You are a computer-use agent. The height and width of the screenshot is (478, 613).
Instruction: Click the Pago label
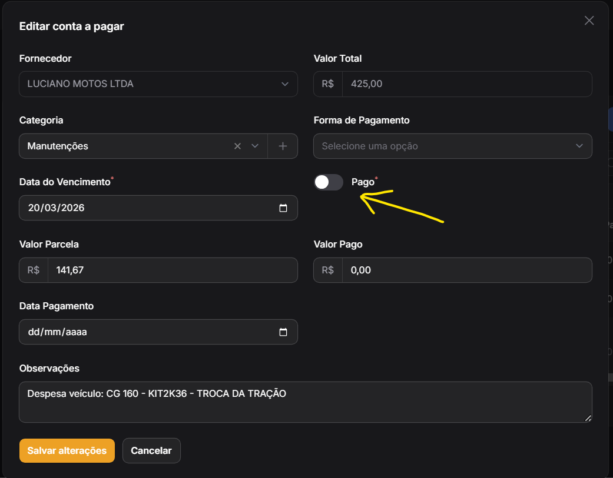point(363,182)
